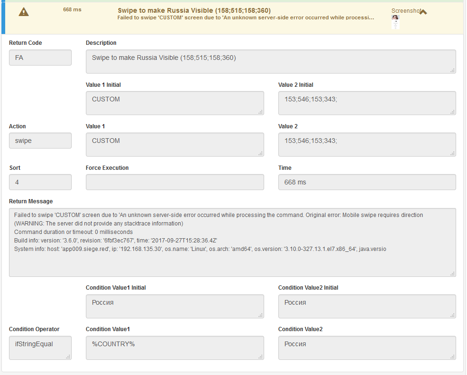Click the Condition Value2 field
The width and height of the screenshot is (467, 375).
pyautogui.click(x=367, y=348)
